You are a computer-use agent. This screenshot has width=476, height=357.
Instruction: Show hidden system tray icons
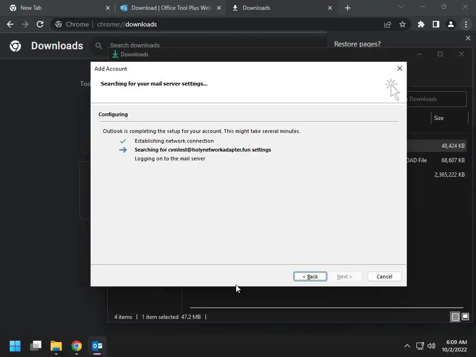(407, 346)
